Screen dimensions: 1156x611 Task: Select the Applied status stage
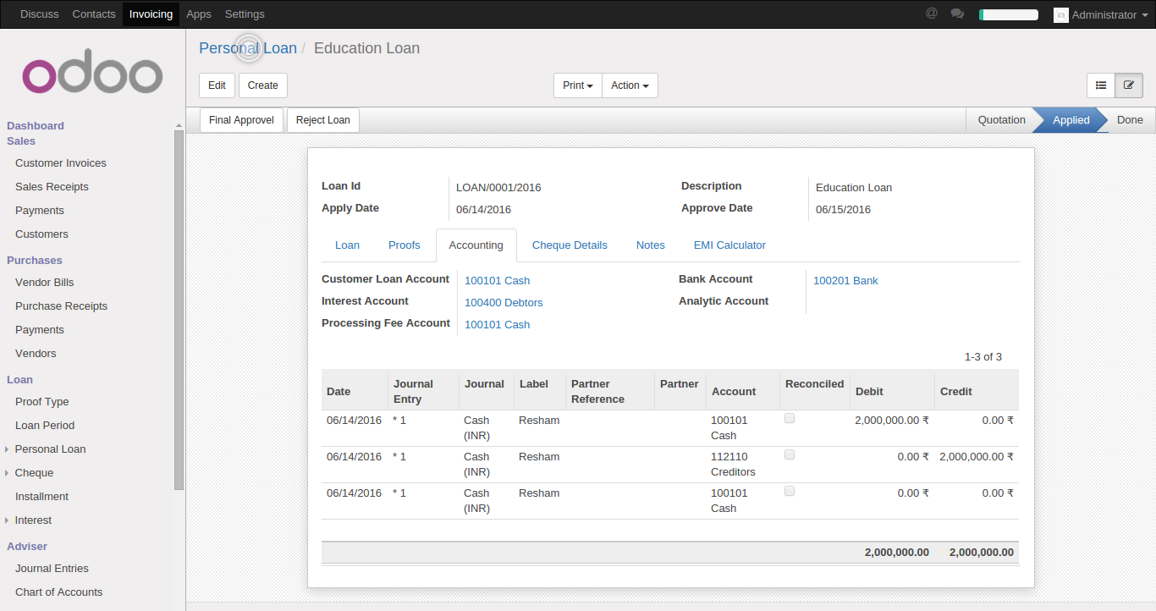1071,120
